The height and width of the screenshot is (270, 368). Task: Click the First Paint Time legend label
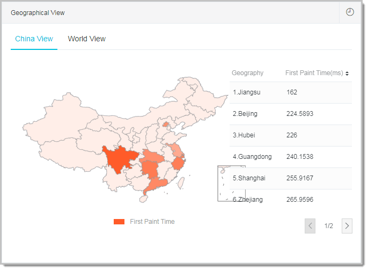coord(152,222)
